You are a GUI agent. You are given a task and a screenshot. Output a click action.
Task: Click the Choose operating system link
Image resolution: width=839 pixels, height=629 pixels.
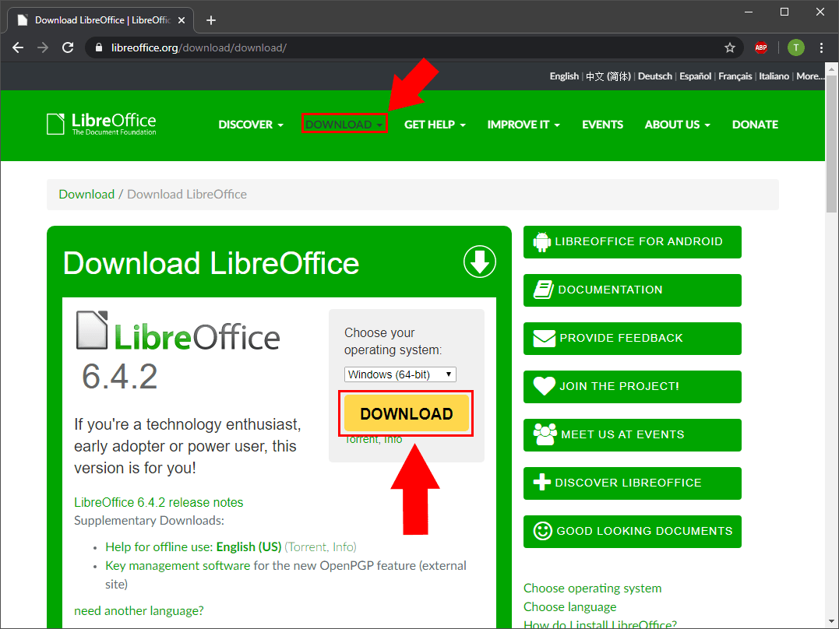(x=592, y=588)
